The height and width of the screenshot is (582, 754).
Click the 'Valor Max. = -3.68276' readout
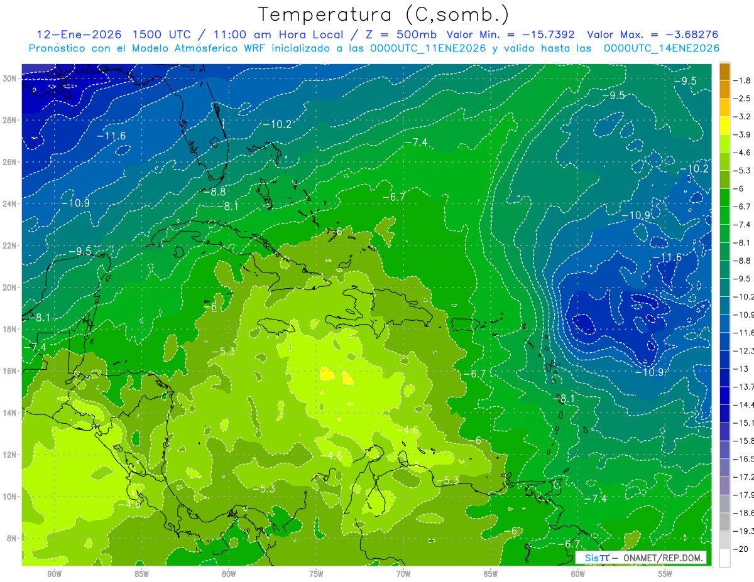pyautogui.click(x=652, y=35)
